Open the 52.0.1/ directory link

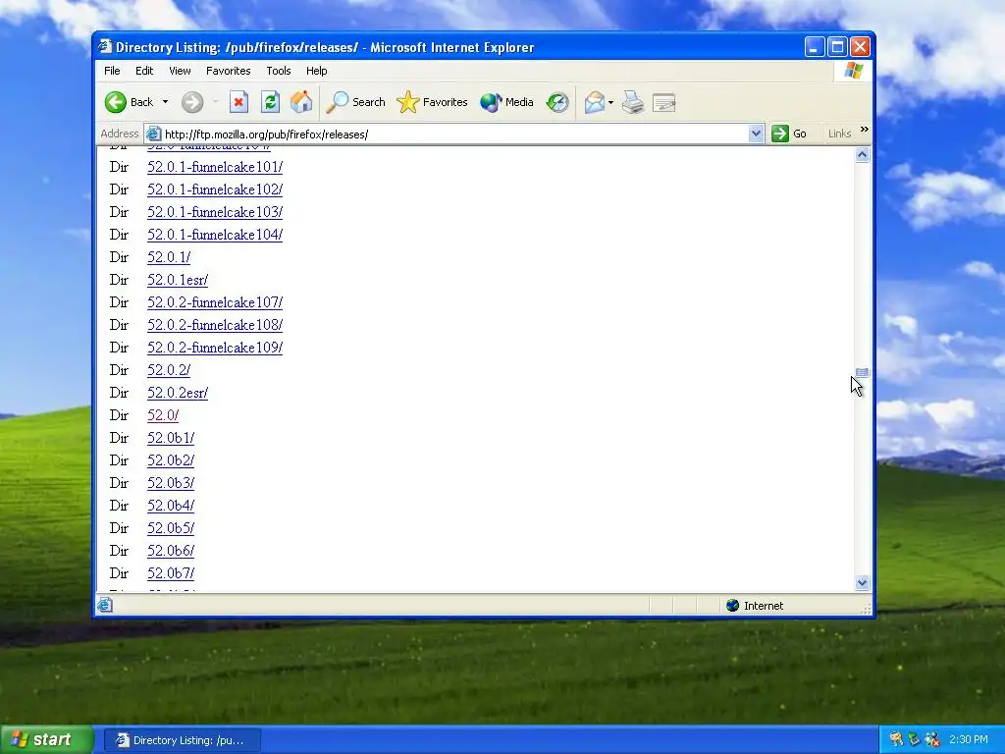169,257
